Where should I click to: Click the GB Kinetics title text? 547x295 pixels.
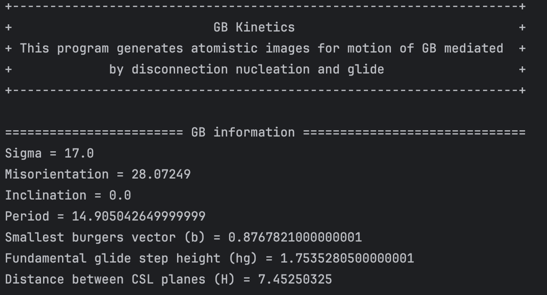click(x=254, y=28)
